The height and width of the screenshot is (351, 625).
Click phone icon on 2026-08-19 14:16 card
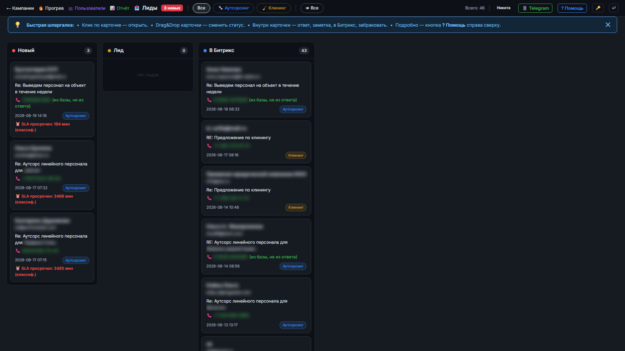pos(18,100)
